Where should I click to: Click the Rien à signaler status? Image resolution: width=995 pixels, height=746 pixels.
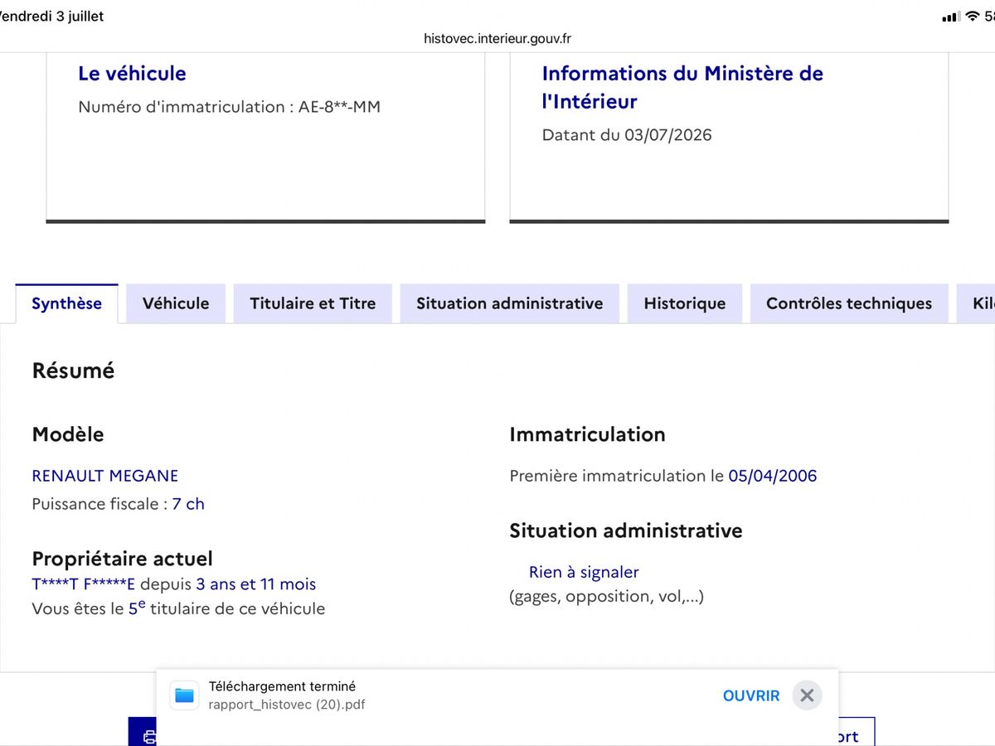[584, 572]
